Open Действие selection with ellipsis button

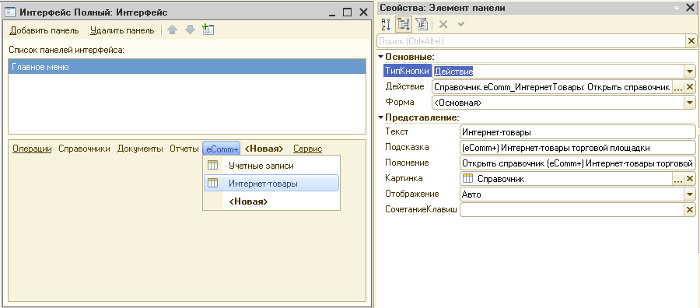coord(678,87)
